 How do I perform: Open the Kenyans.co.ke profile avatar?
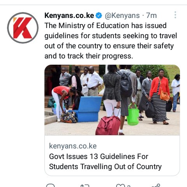pyautogui.click(x=23, y=28)
